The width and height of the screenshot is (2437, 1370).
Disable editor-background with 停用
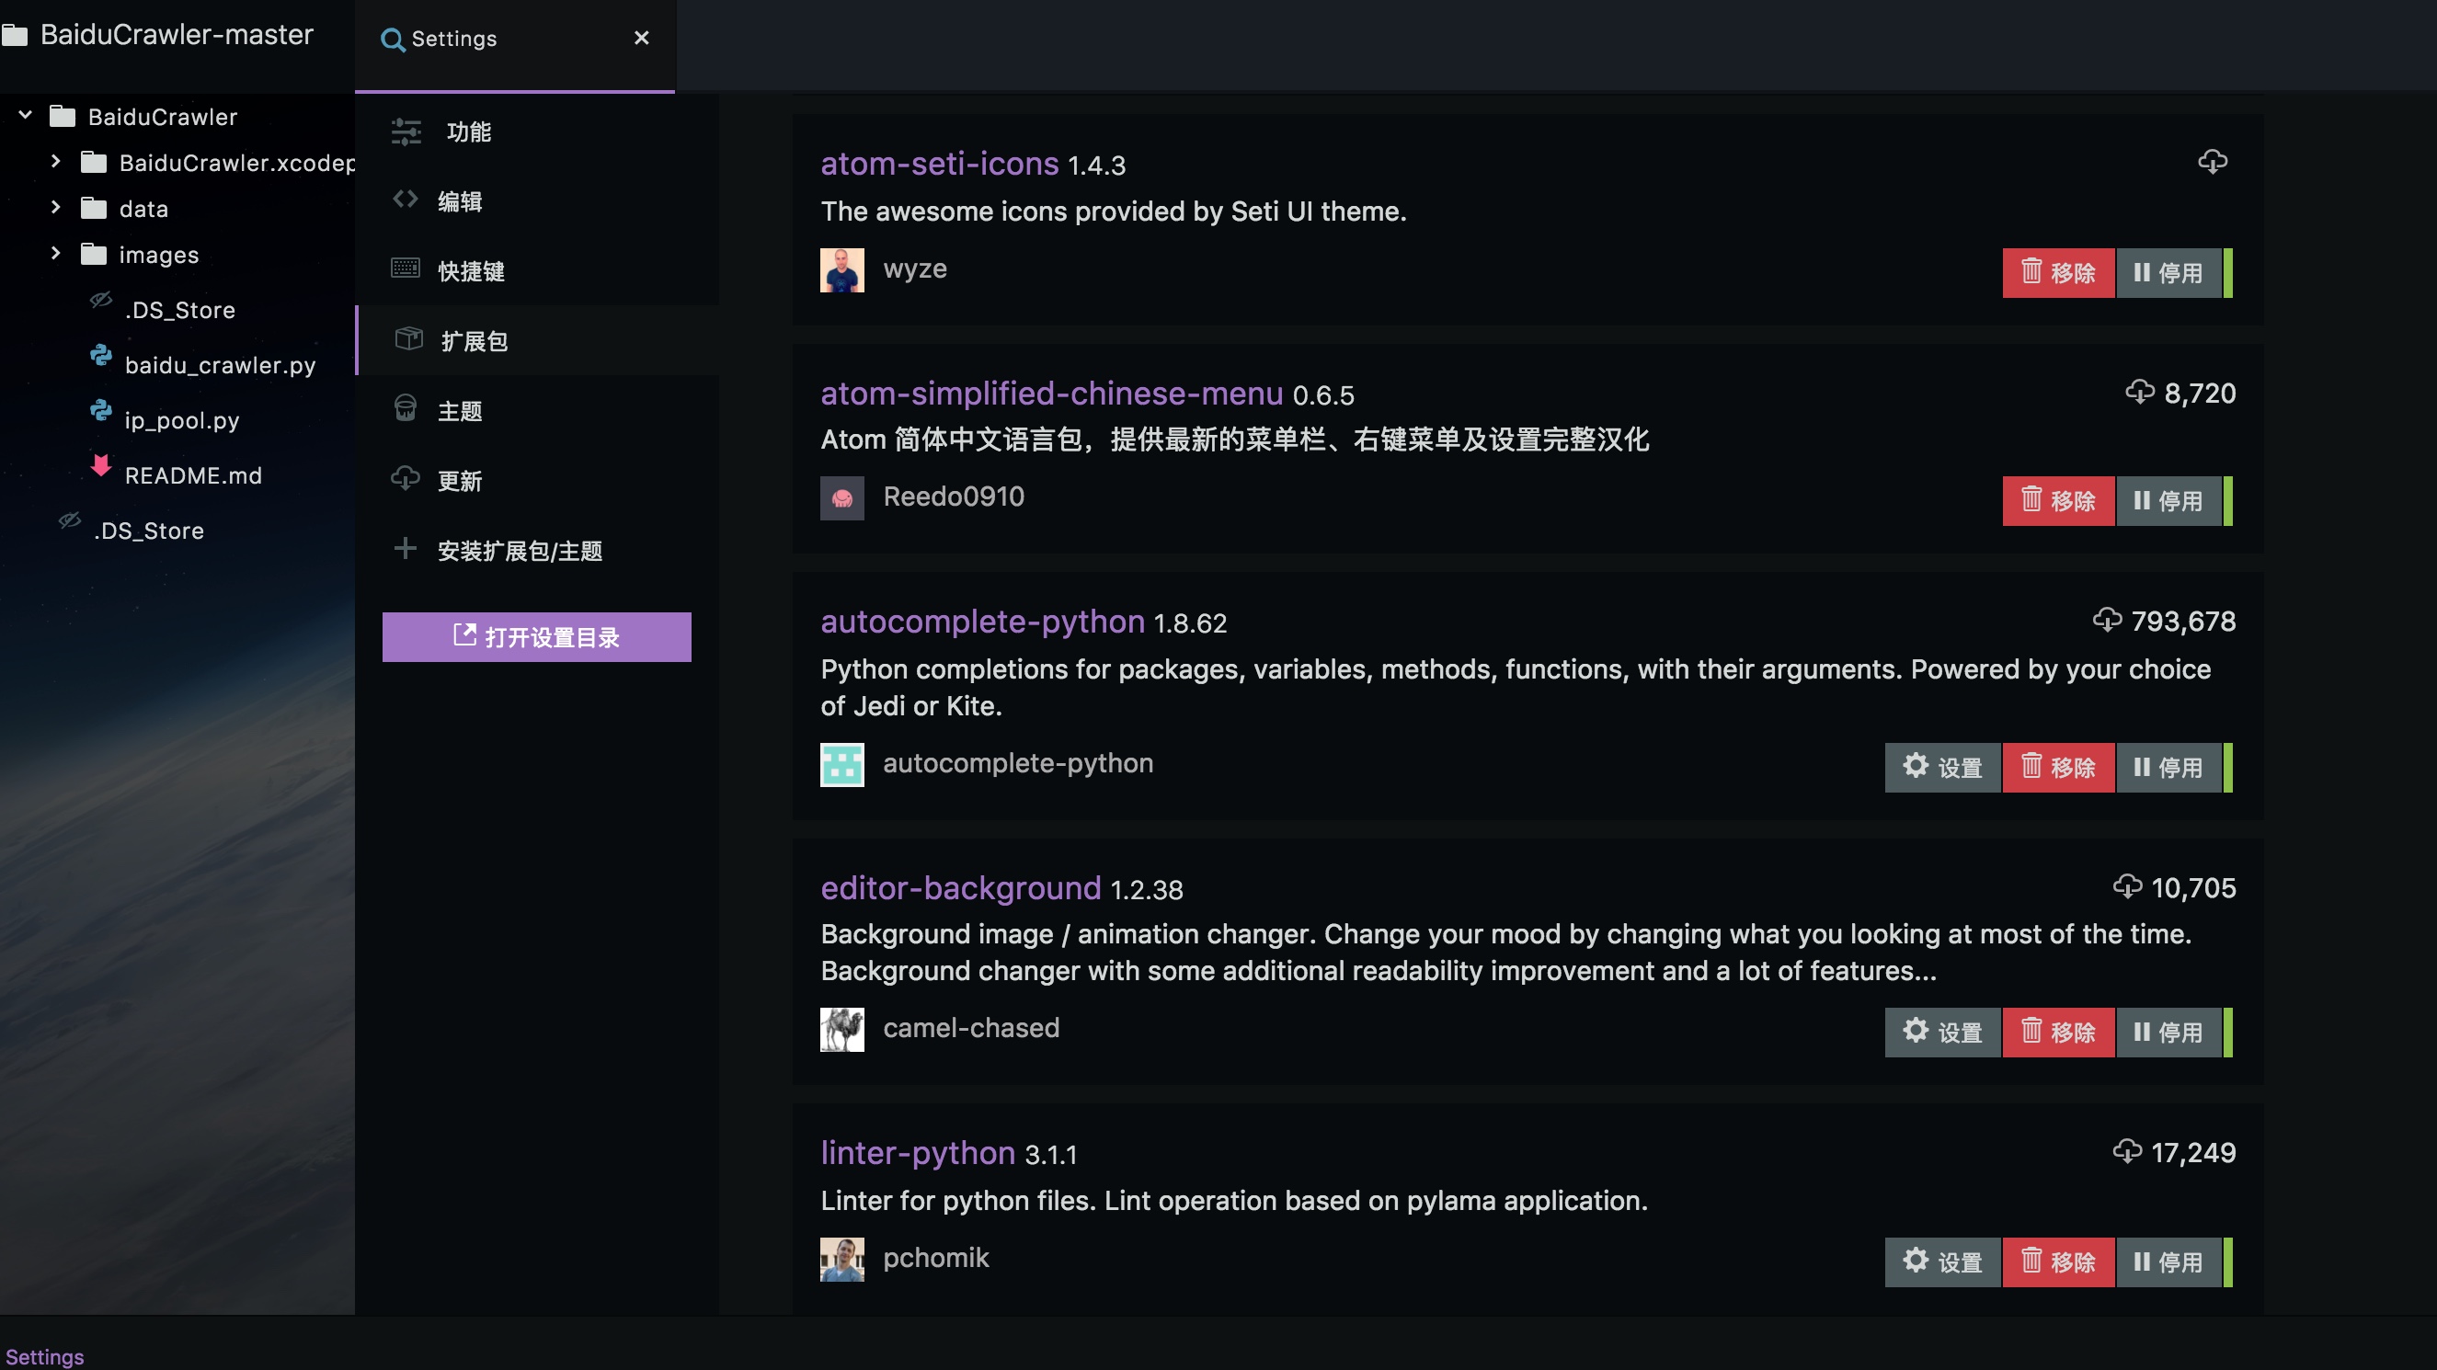point(2168,1033)
